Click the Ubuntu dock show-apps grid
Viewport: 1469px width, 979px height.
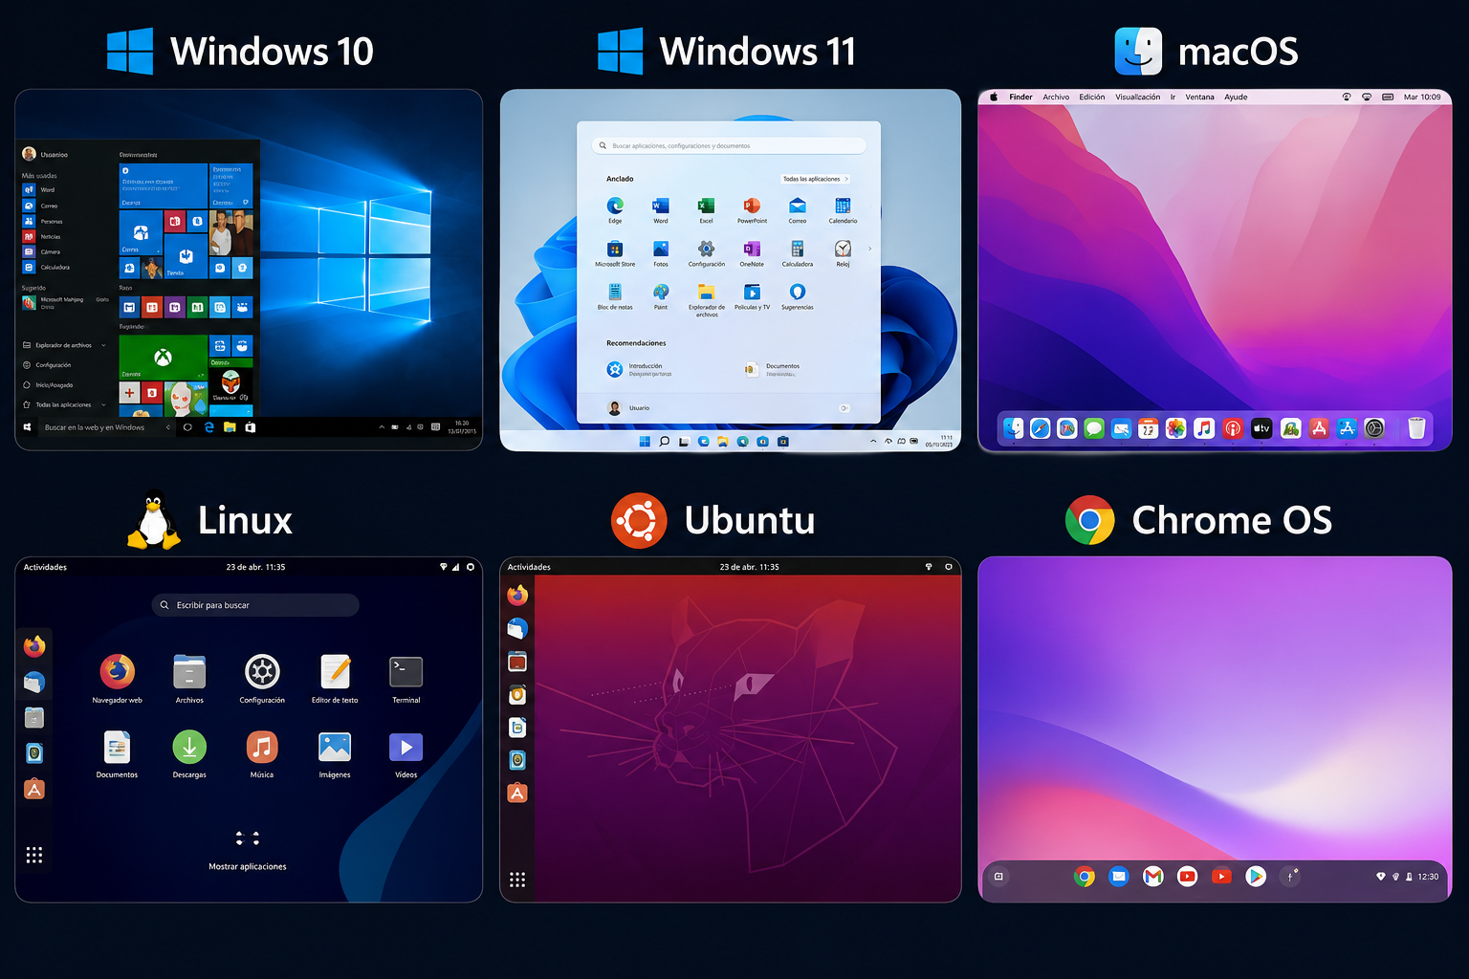(x=517, y=880)
